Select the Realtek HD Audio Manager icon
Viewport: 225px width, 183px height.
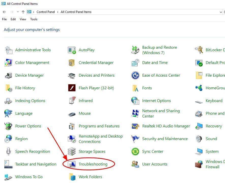pos(135,126)
